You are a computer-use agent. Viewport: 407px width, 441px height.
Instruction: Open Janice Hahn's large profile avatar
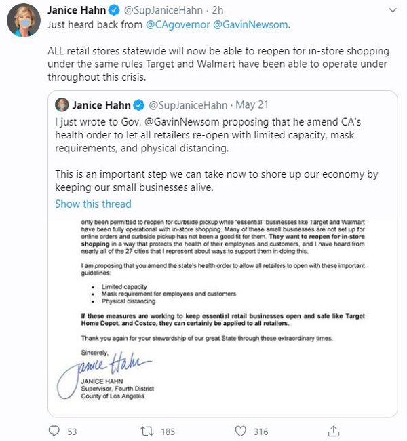pos(24,20)
